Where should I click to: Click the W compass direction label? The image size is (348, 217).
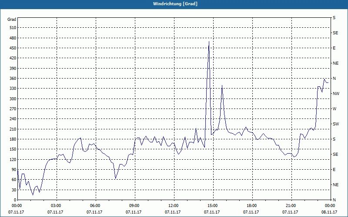[x=335, y=109]
